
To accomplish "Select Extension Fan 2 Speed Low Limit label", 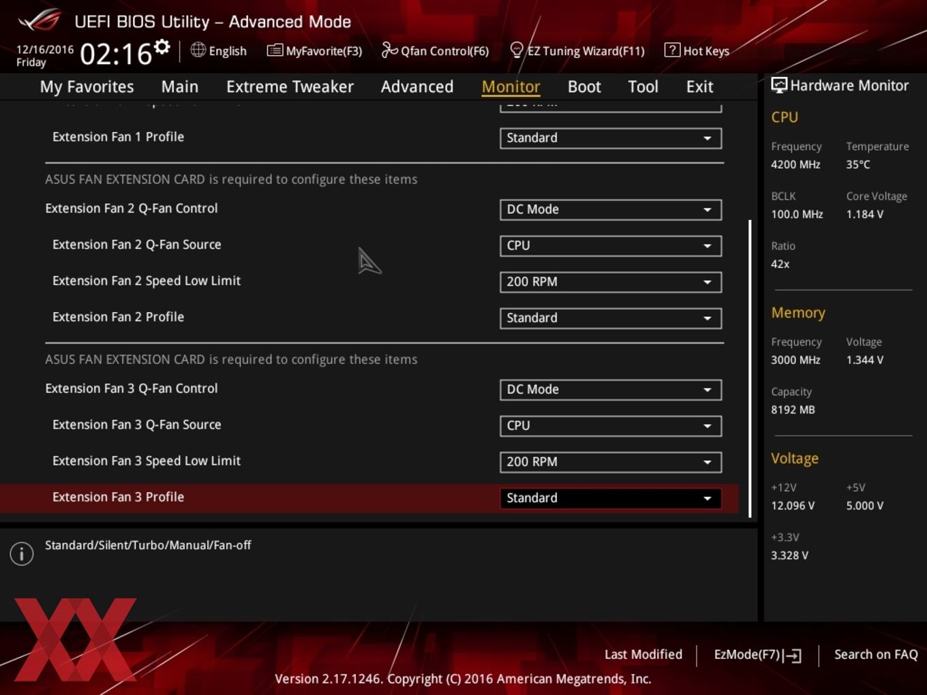I will pos(147,281).
